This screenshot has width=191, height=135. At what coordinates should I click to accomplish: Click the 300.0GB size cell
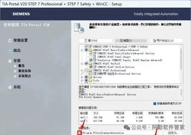tap(98, 117)
